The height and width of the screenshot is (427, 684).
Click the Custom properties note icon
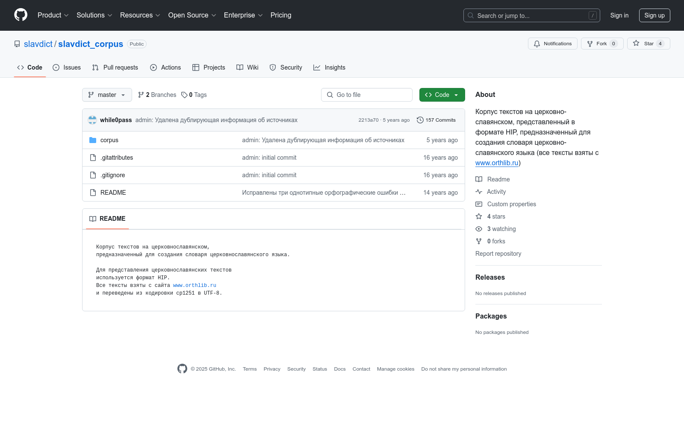479,204
